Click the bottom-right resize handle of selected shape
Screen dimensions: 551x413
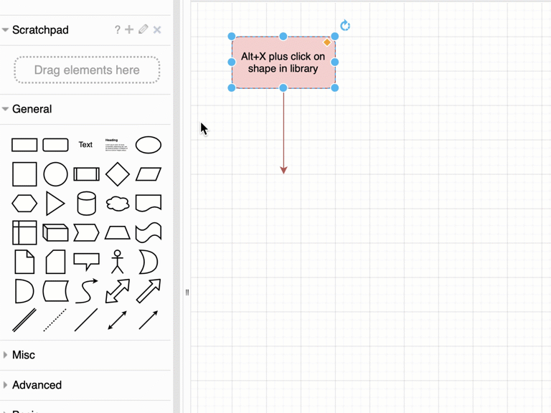pyautogui.click(x=335, y=87)
